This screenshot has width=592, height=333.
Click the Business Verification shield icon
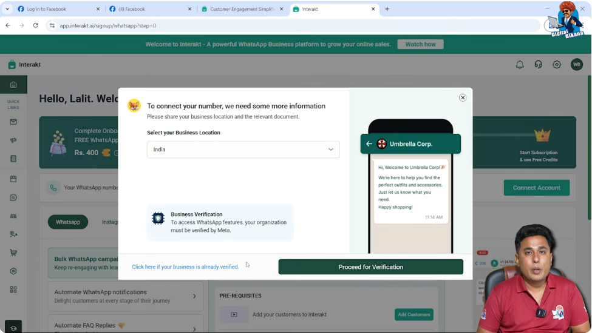[x=158, y=218]
